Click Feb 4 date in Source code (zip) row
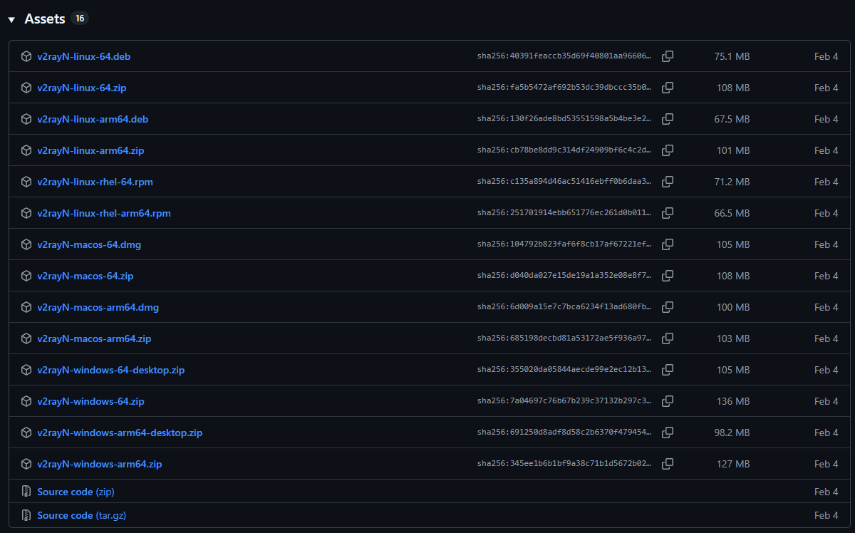The width and height of the screenshot is (855, 533). click(x=826, y=492)
